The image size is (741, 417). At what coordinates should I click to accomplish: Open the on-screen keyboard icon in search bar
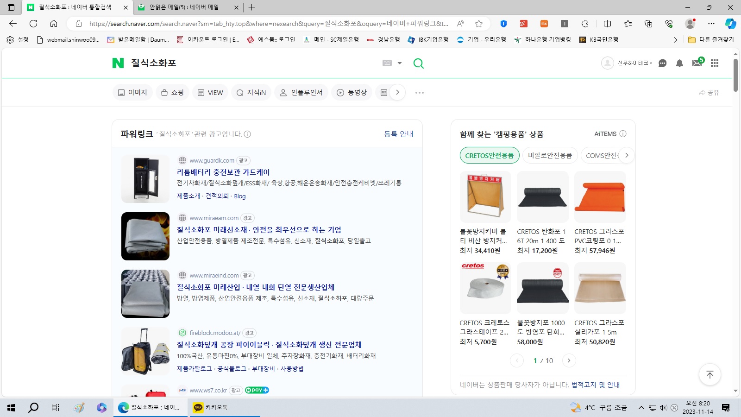click(387, 63)
